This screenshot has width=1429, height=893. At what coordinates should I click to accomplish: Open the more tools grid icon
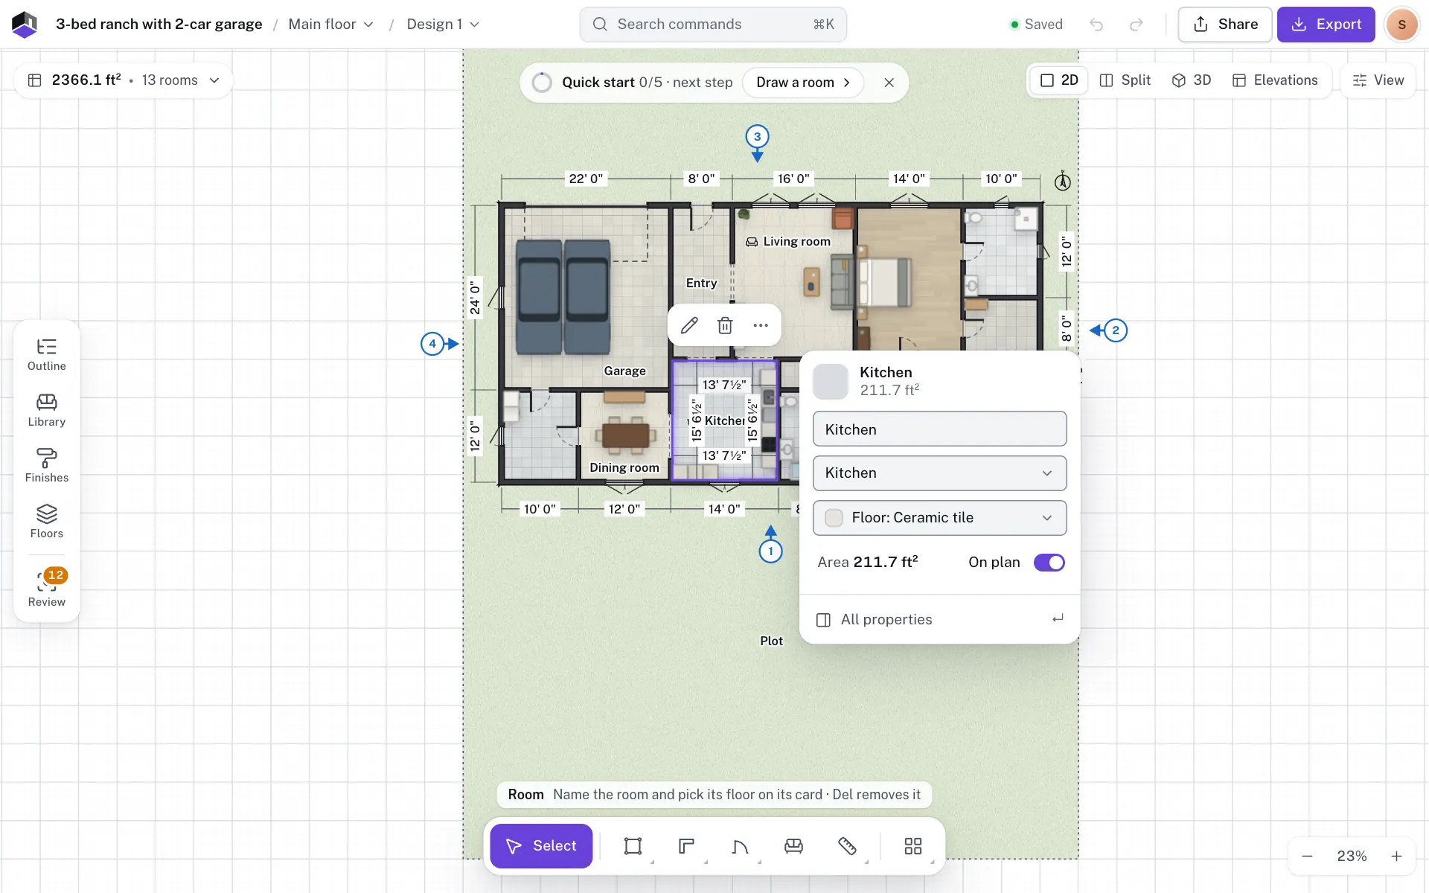912,846
